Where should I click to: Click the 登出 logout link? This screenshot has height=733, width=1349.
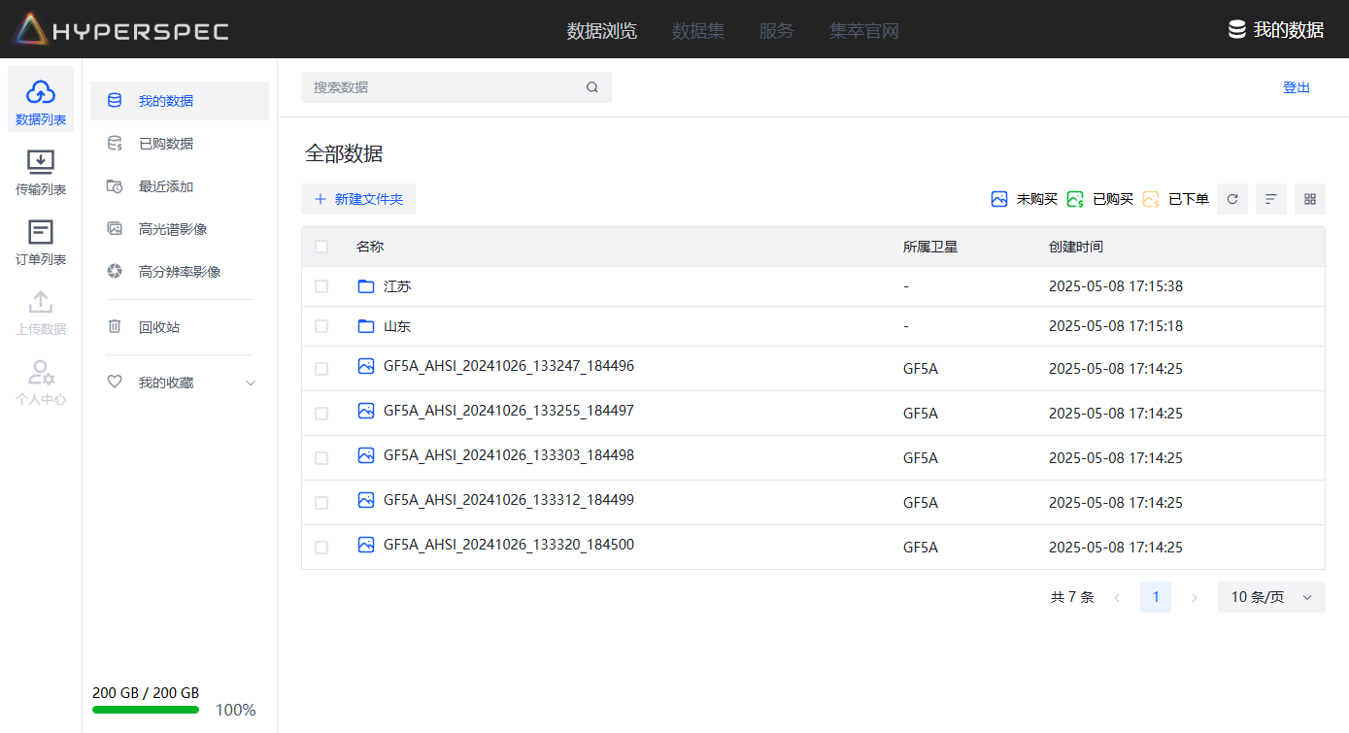[x=1296, y=87]
